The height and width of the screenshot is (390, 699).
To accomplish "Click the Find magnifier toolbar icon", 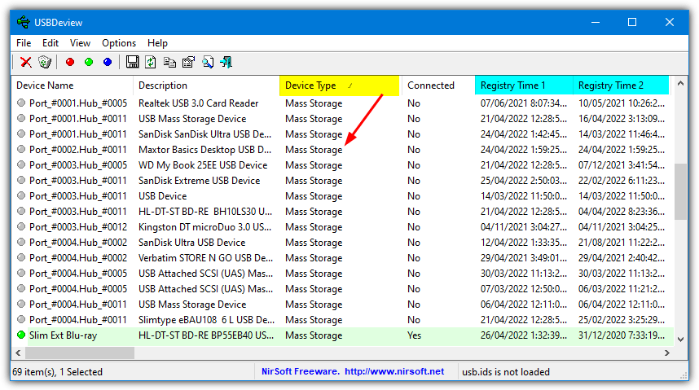I will pos(207,62).
